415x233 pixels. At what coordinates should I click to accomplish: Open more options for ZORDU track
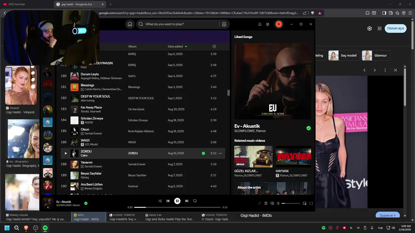(220, 153)
